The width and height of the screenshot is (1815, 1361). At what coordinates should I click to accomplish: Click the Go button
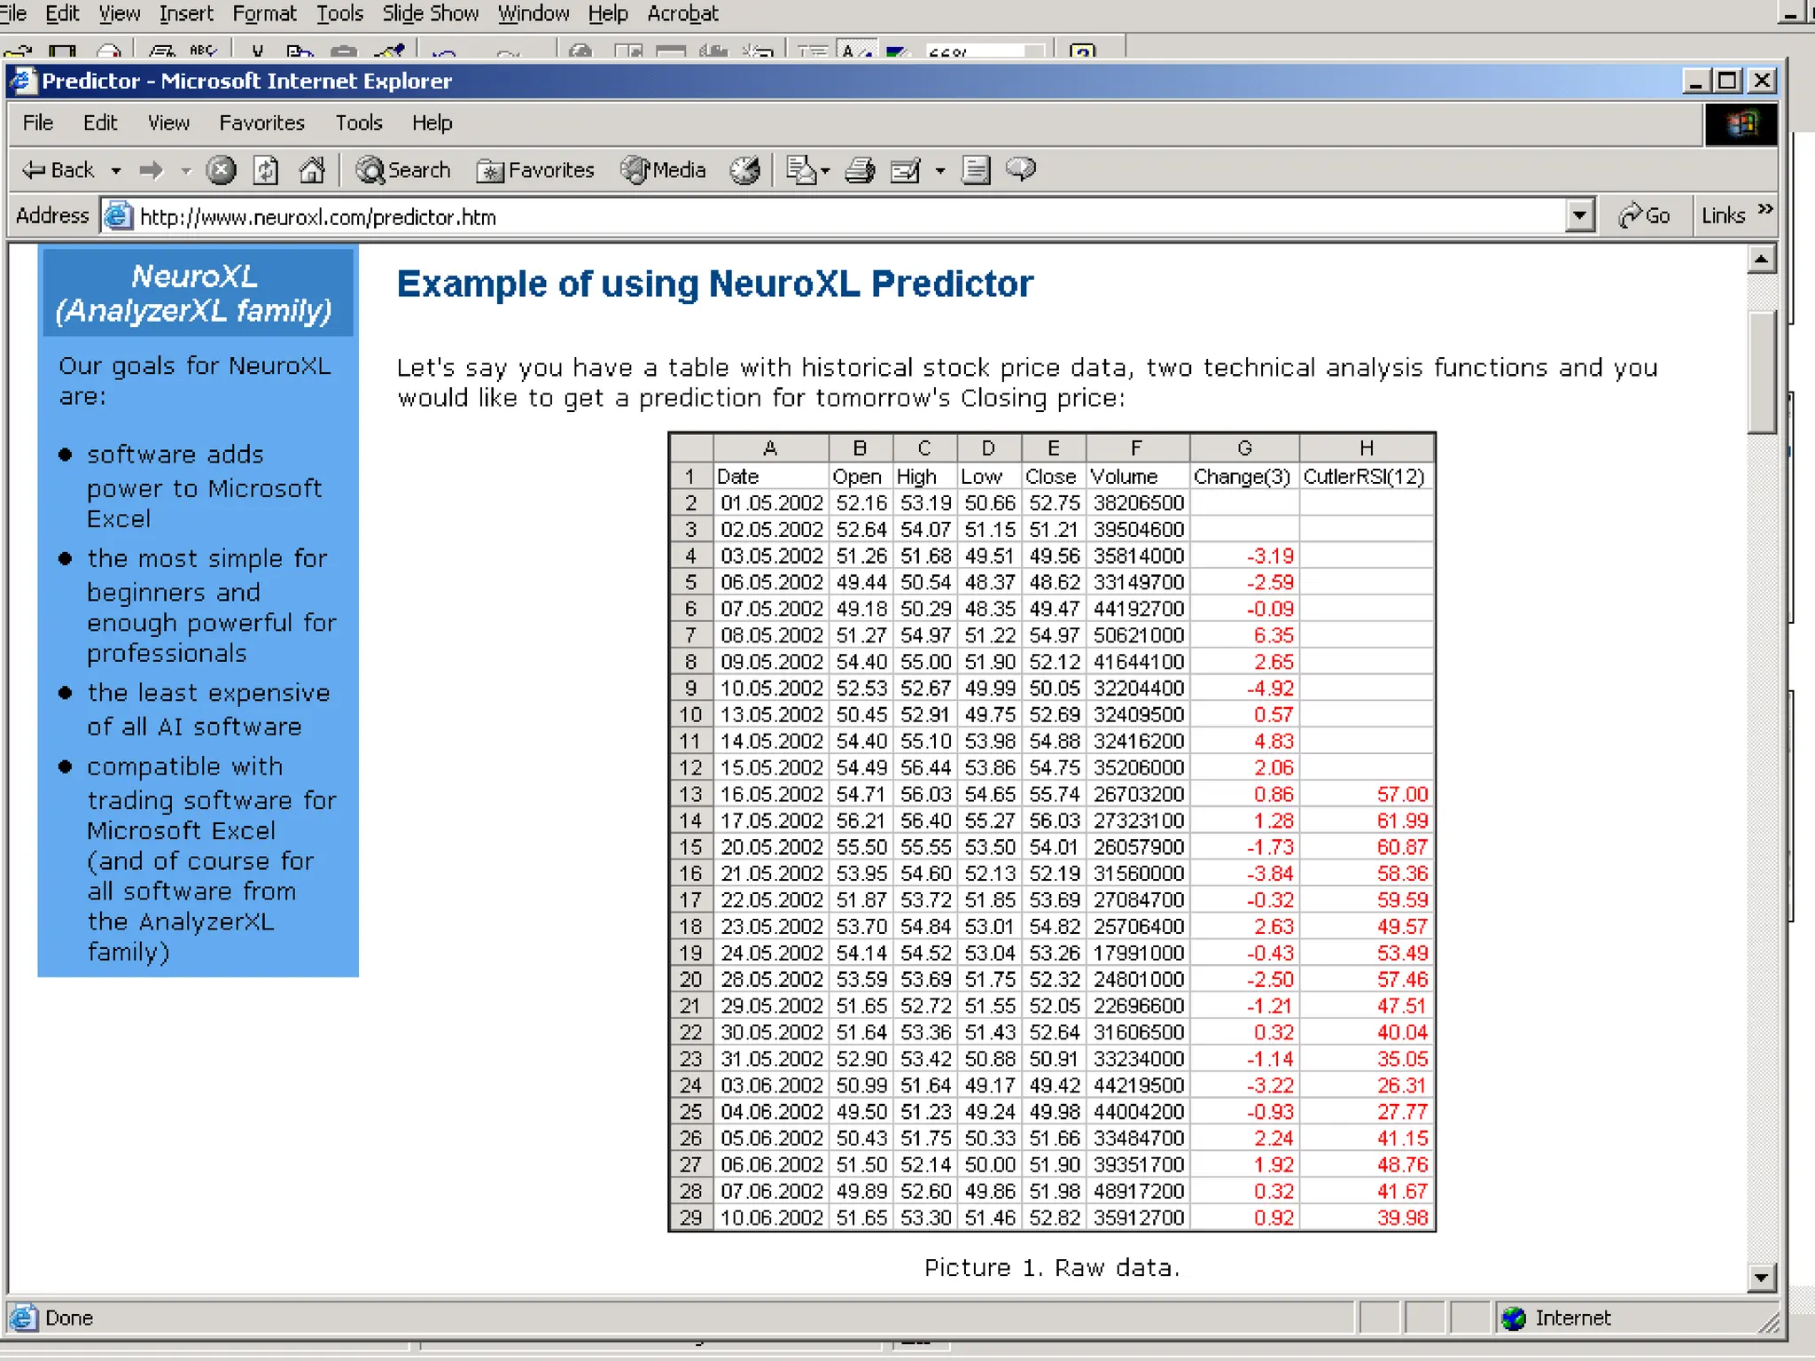[x=1645, y=215]
